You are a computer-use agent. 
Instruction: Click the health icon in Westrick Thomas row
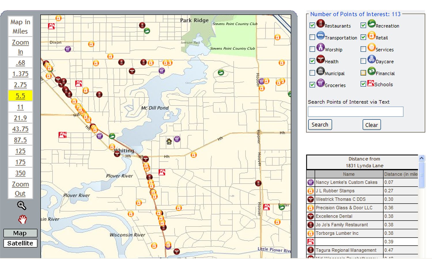click(x=310, y=199)
